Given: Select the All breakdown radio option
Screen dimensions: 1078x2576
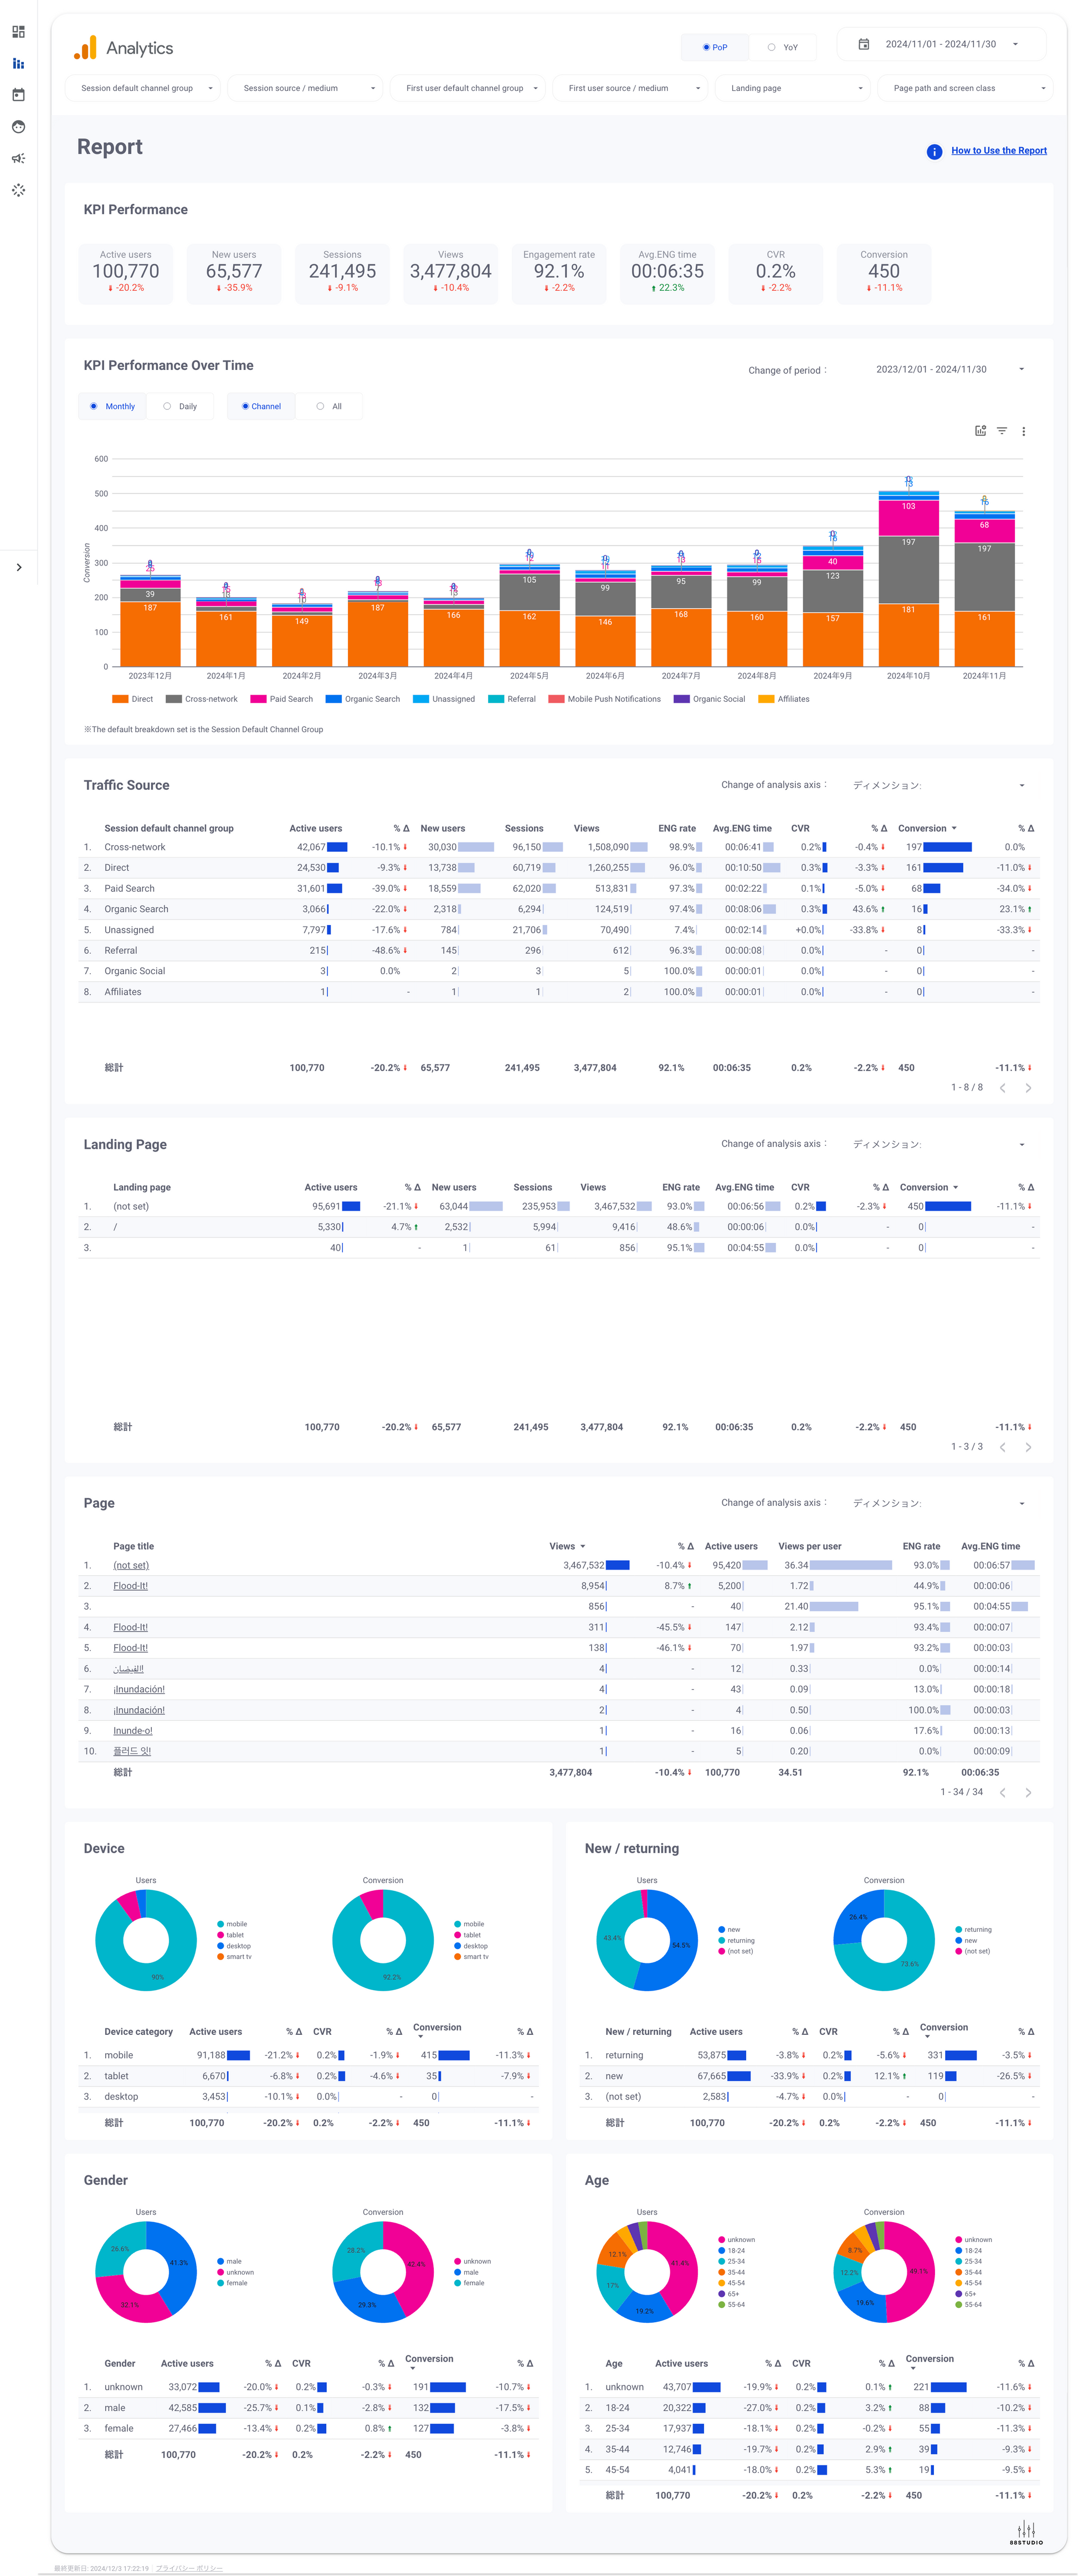Looking at the screenshot, I should coord(320,406).
